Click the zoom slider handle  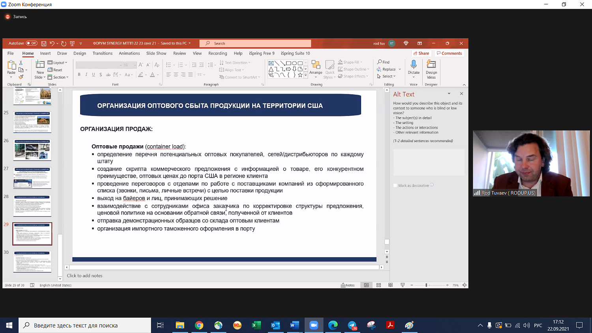(426, 285)
